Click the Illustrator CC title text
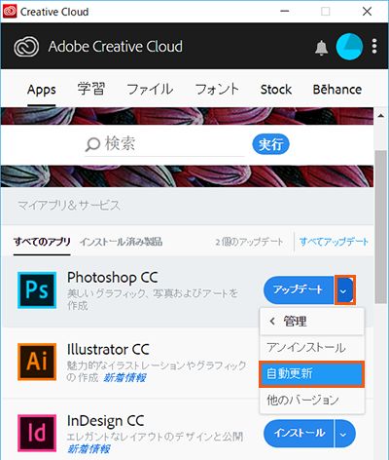389x460 pixels. coord(108,349)
